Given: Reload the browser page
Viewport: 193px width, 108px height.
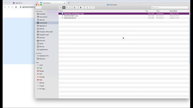Looking at the screenshot, I should [12, 7].
